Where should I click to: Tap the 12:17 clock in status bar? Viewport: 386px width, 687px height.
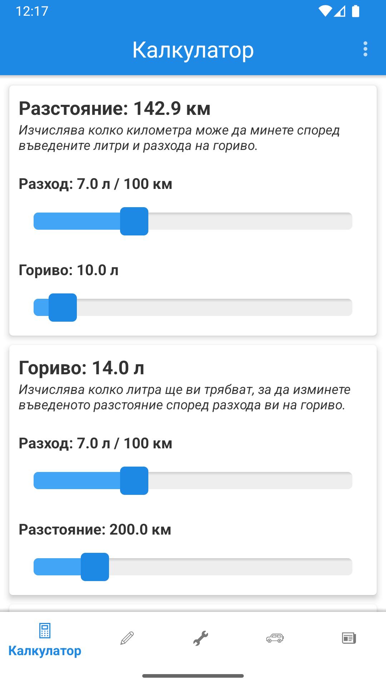tap(32, 11)
